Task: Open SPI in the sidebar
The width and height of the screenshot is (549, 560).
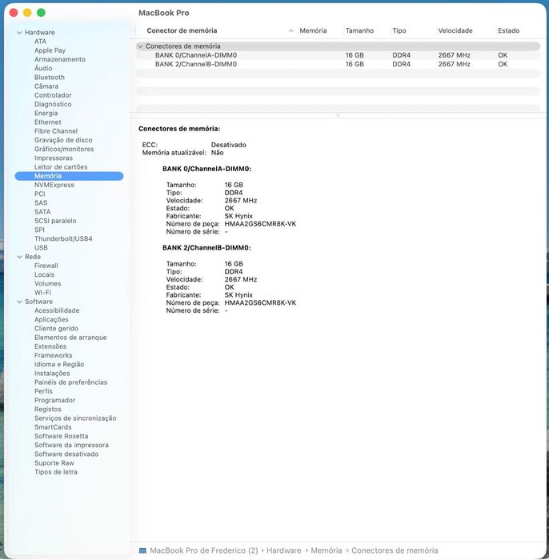Action: [39, 230]
